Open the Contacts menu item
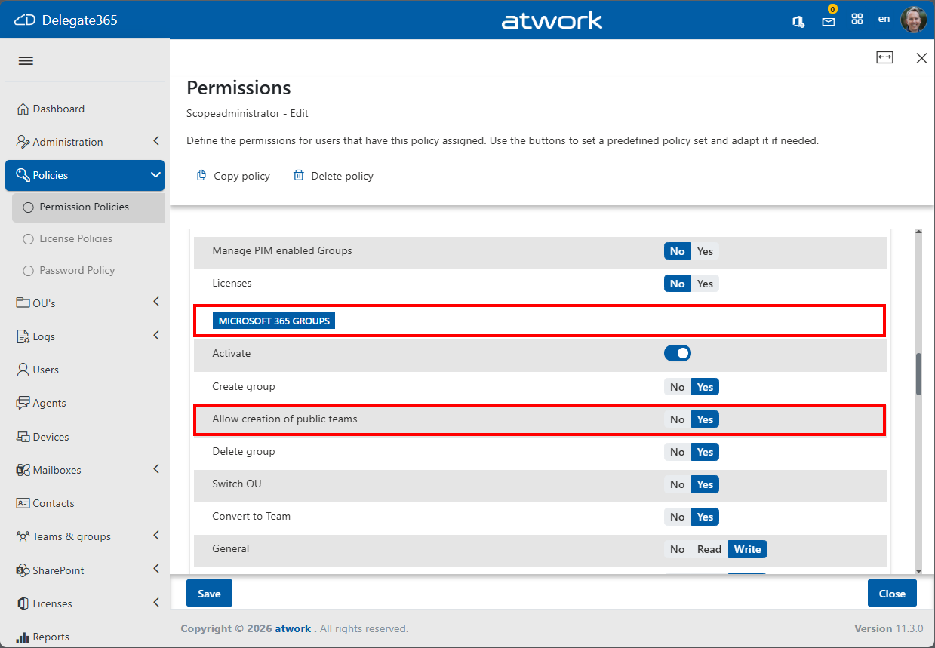The height and width of the screenshot is (648, 935). click(85, 503)
